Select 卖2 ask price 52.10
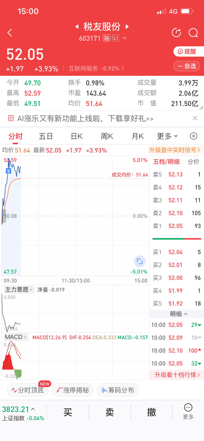The height and width of the screenshot is (441, 204). [x=176, y=213]
